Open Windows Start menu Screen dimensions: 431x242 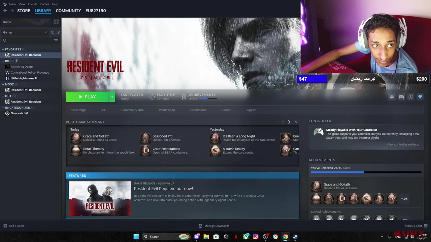136,237
